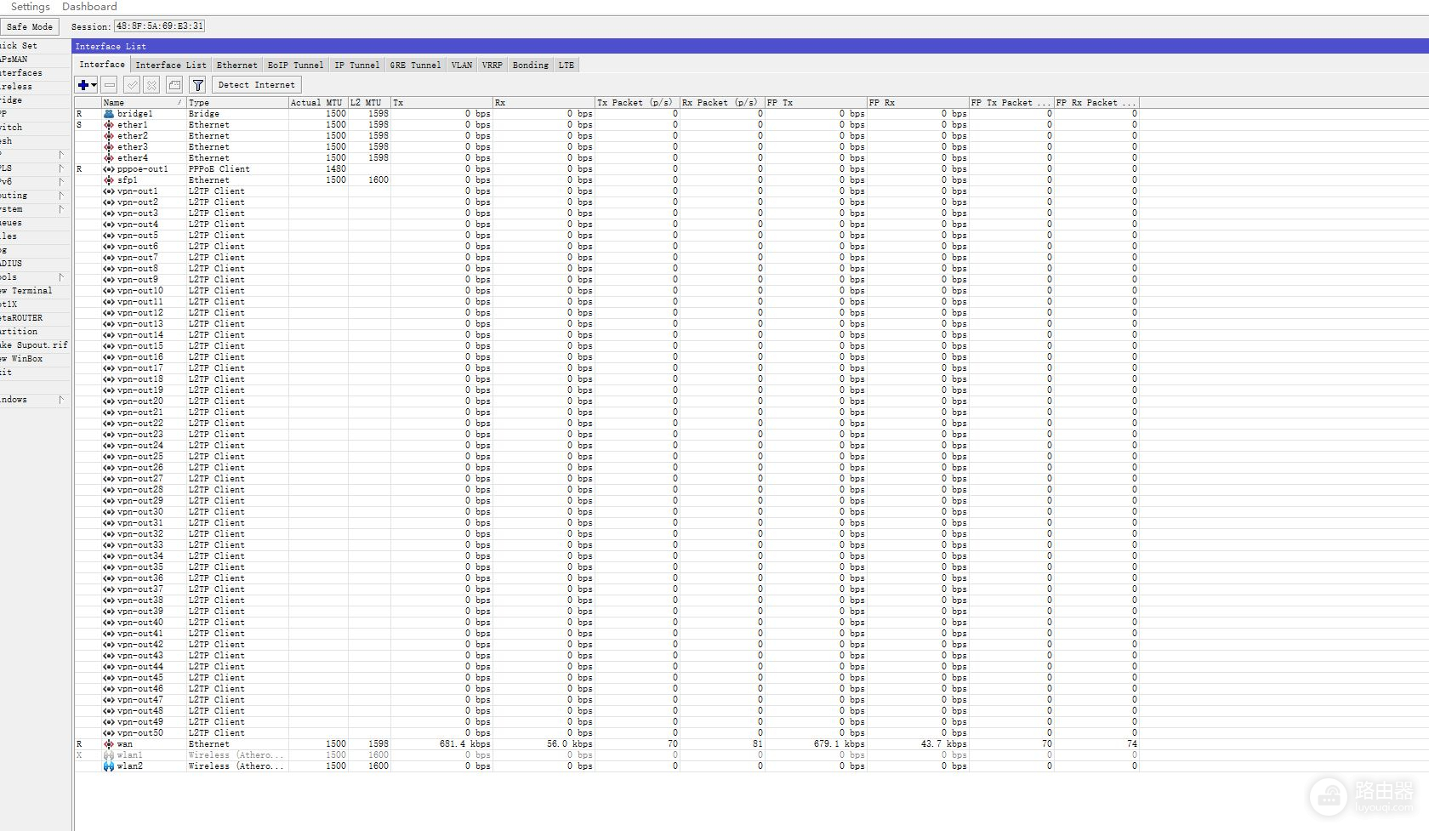Image resolution: width=1429 pixels, height=831 pixels.
Task: Click the disable X toolbar icon
Action: point(151,85)
